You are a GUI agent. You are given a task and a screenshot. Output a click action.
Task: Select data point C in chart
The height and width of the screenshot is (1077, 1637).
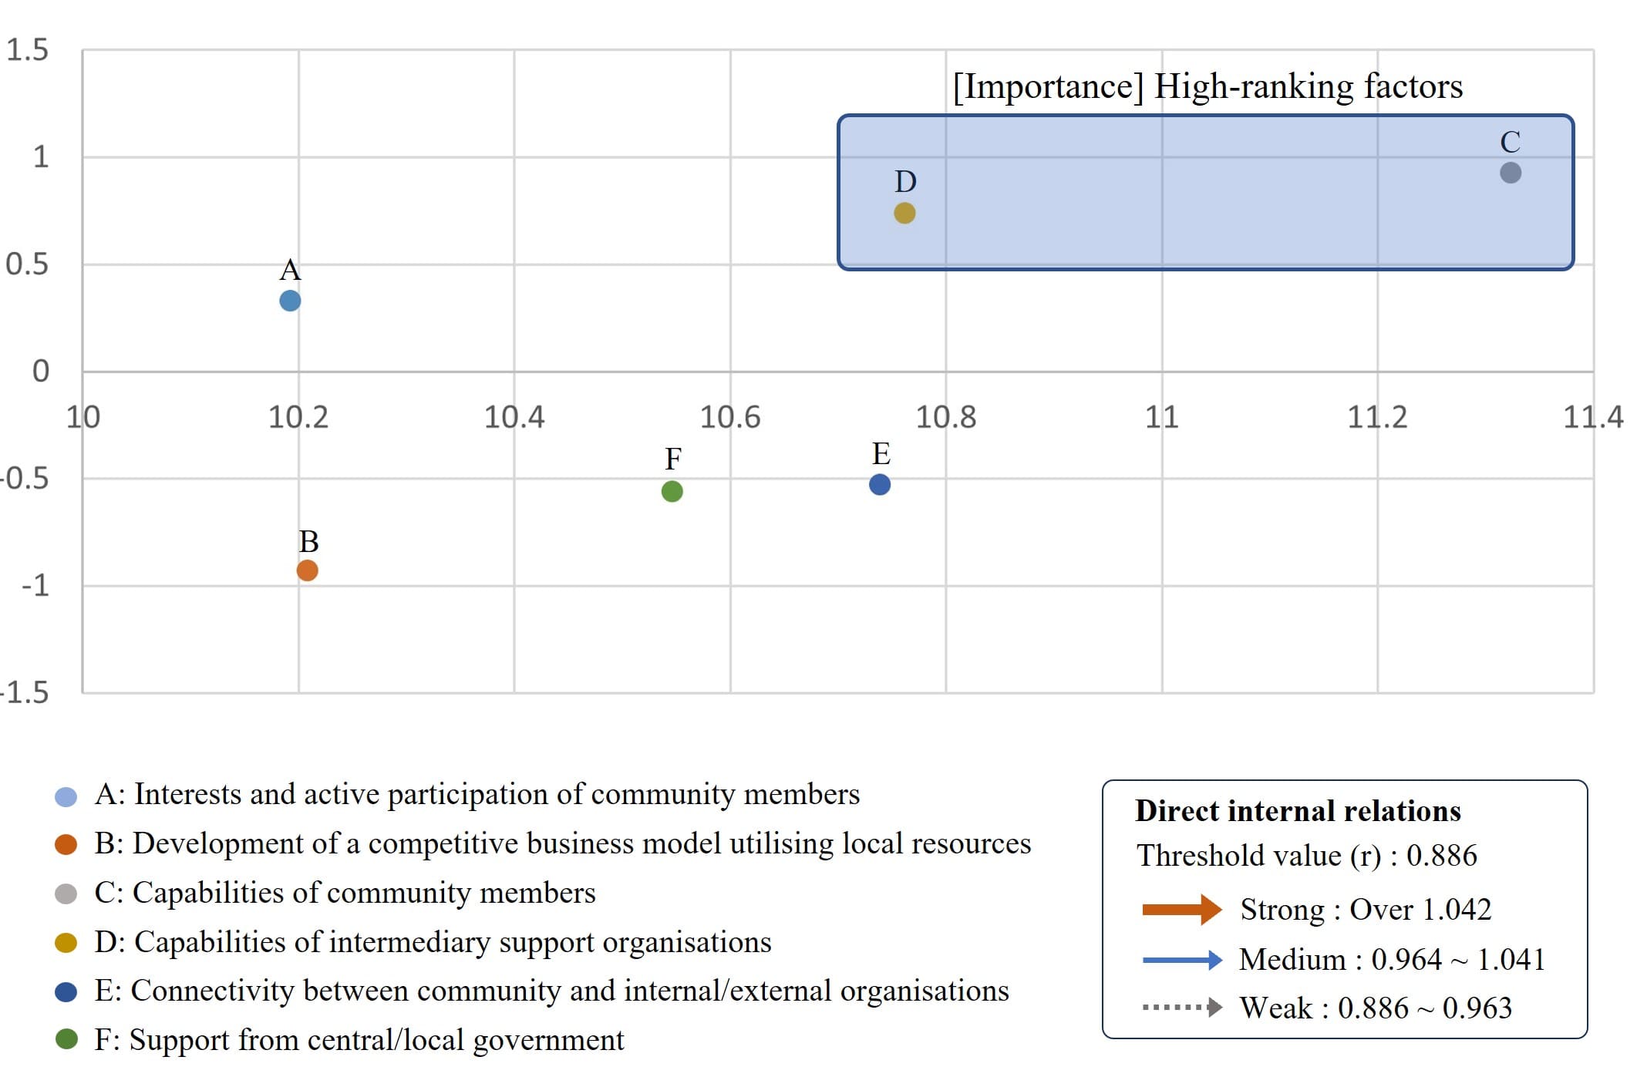(x=1510, y=173)
